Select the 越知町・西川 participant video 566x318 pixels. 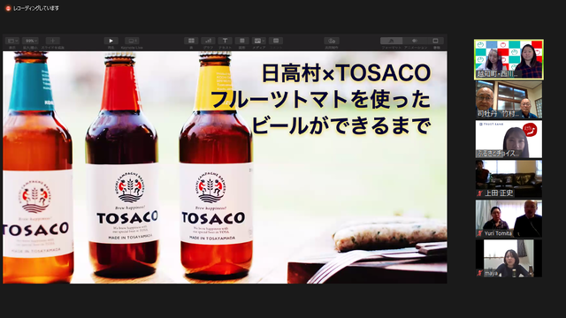coord(509,59)
